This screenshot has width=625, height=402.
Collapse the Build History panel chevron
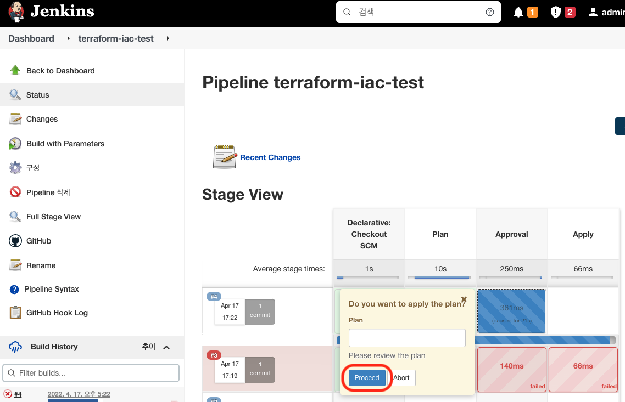[166, 348]
